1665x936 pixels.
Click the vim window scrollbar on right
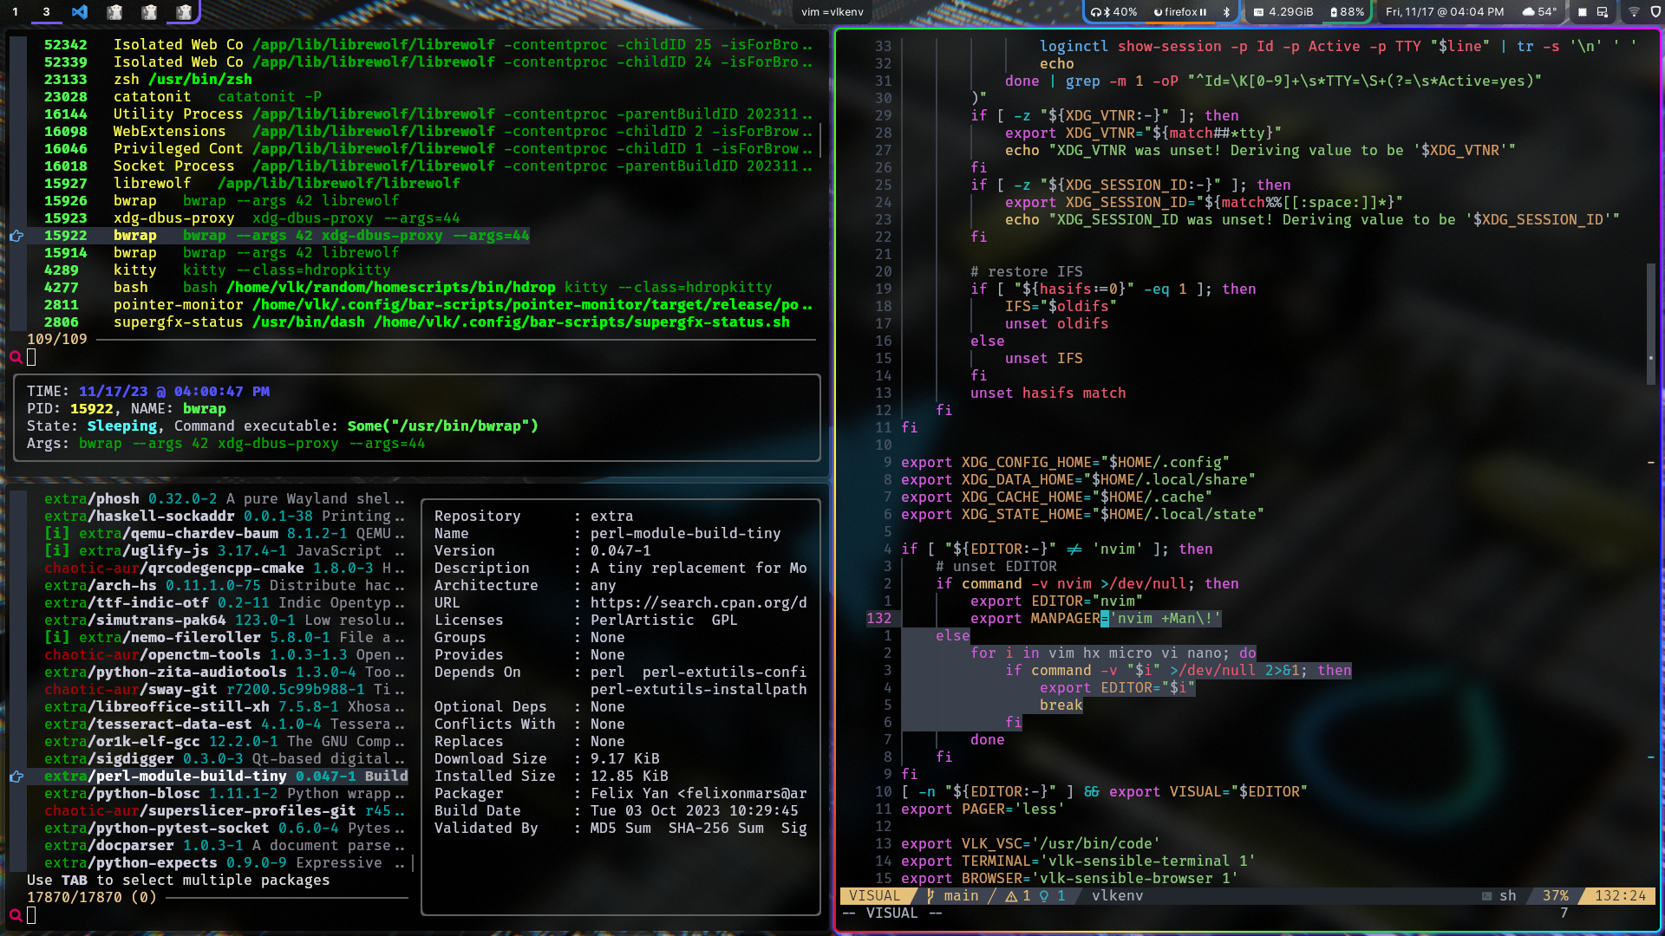(1651, 325)
